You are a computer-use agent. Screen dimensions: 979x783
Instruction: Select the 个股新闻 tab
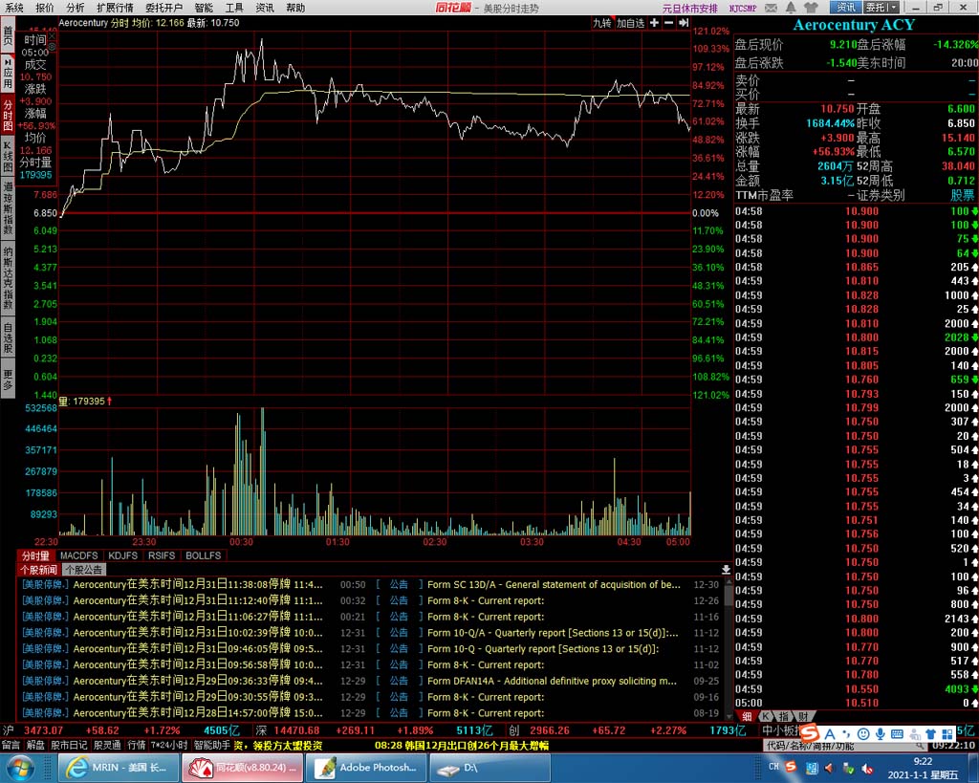(38, 570)
